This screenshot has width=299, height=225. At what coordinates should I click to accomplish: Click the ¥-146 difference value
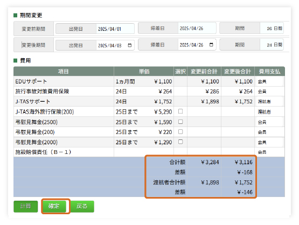pyautogui.click(x=245, y=192)
